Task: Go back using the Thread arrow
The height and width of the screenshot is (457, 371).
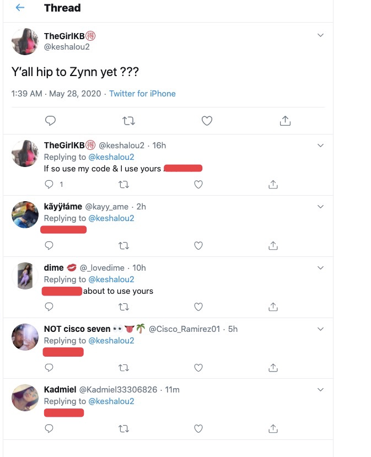Action: pos(20,8)
